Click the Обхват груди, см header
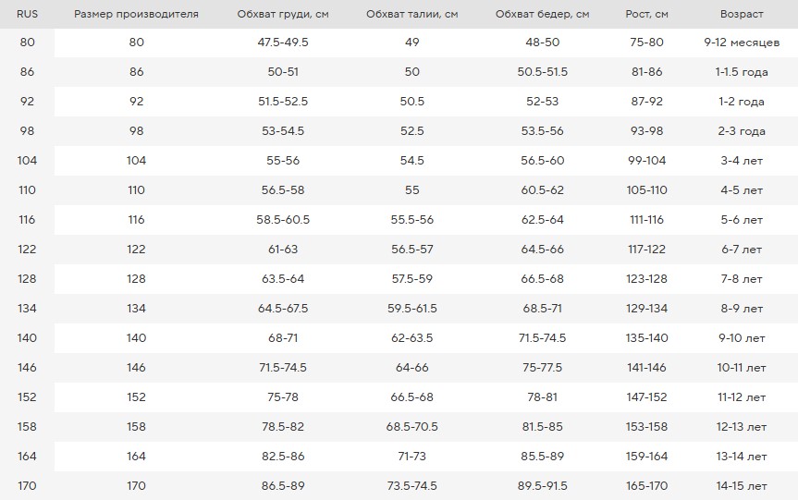 click(x=283, y=14)
